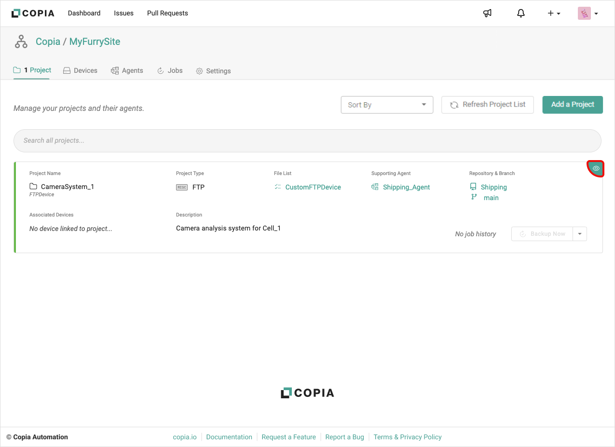Click the Shipping repository icon
Viewport: 615px width, 447px height.
[x=473, y=187]
